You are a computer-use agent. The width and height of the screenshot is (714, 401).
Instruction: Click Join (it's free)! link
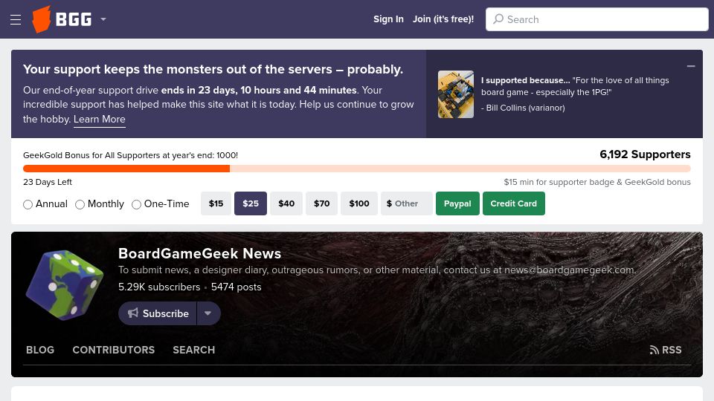[x=443, y=19]
